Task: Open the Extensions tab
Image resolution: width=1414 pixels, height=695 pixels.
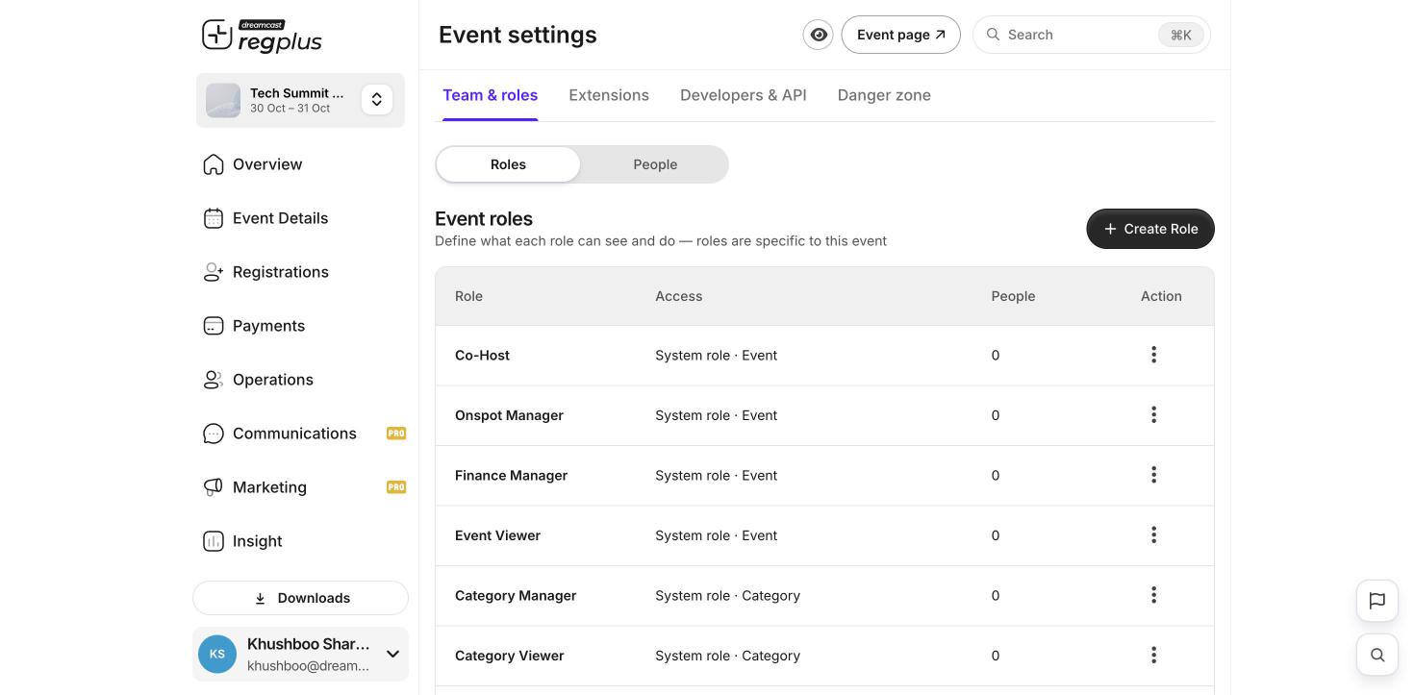Action: [609, 95]
